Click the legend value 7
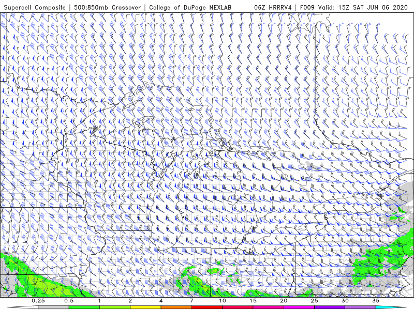Viewport: 414px width, 310px height. coord(191,301)
